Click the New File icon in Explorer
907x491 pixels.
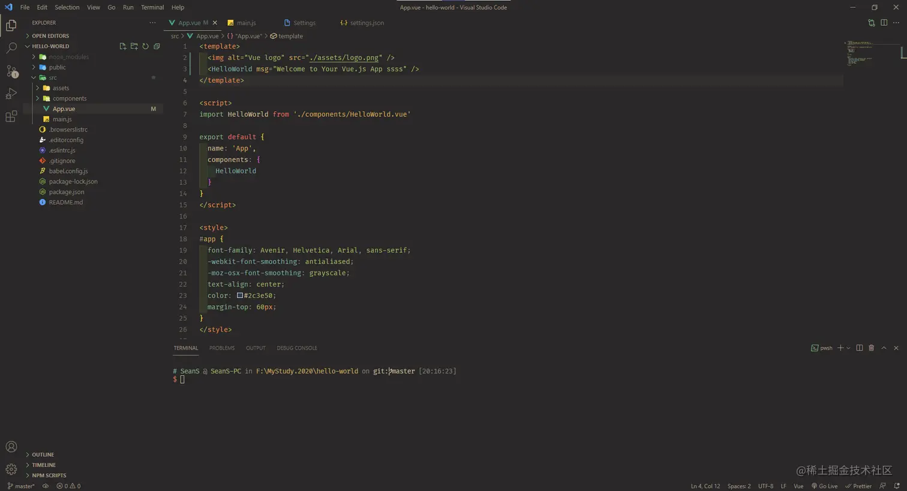[x=123, y=46]
